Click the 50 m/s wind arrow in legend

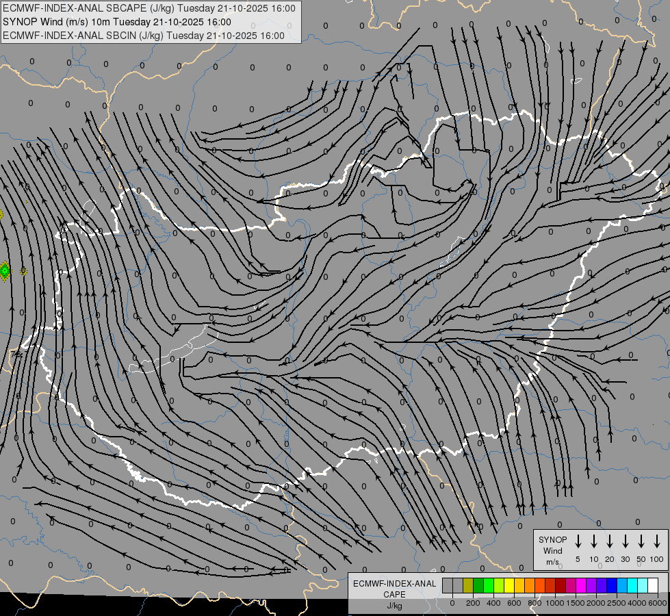click(x=641, y=541)
